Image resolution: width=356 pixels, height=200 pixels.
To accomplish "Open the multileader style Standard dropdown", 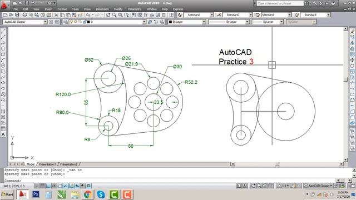I will 328,15.
